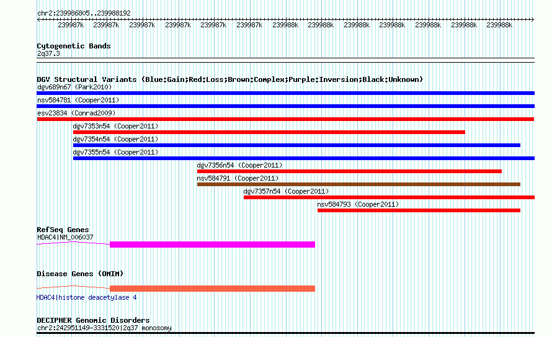This screenshot has width=552, height=337.
Task: Click the dgv689n67 (Park2010) blue gain bar
Action: click(285, 93)
